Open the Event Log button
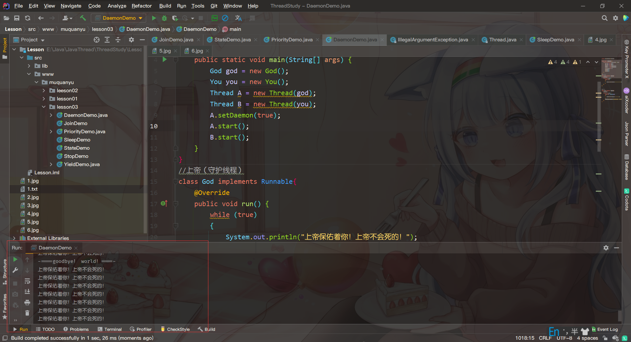This screenshot has width=631, height=342. (x=605, y=329)
